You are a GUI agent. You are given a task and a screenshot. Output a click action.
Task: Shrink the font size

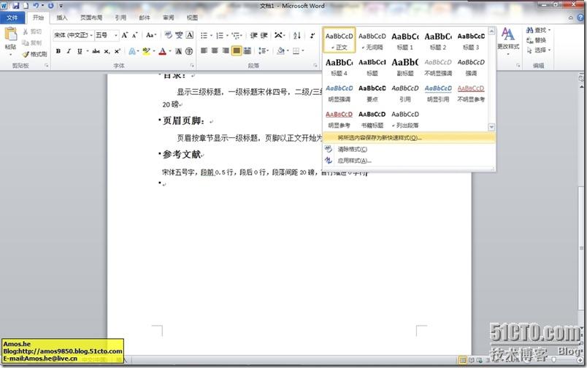click(134, 35)
